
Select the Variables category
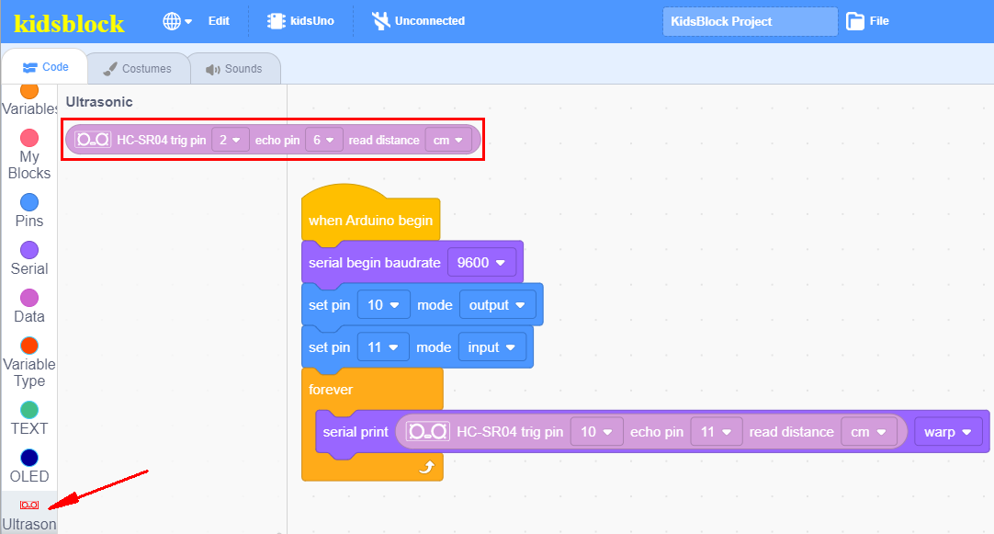29,100
